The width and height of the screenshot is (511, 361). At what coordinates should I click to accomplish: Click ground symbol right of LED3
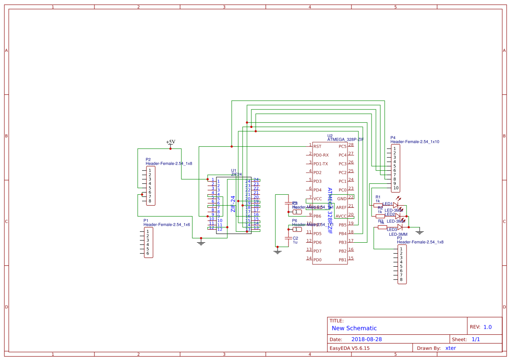(x=420, y=232)
